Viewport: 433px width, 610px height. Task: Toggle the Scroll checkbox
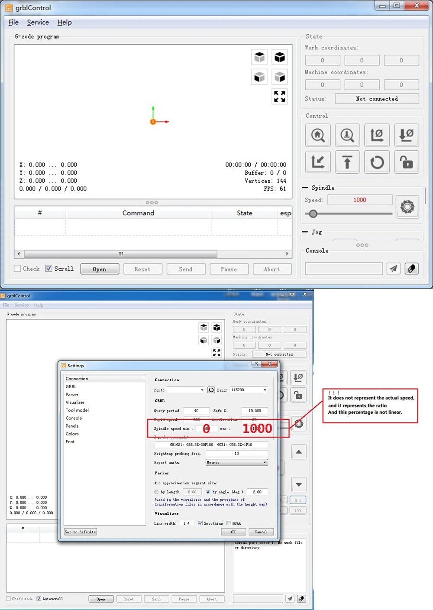tap(48, 269)
